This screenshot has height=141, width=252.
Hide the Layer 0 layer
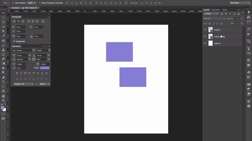point(205,43)
